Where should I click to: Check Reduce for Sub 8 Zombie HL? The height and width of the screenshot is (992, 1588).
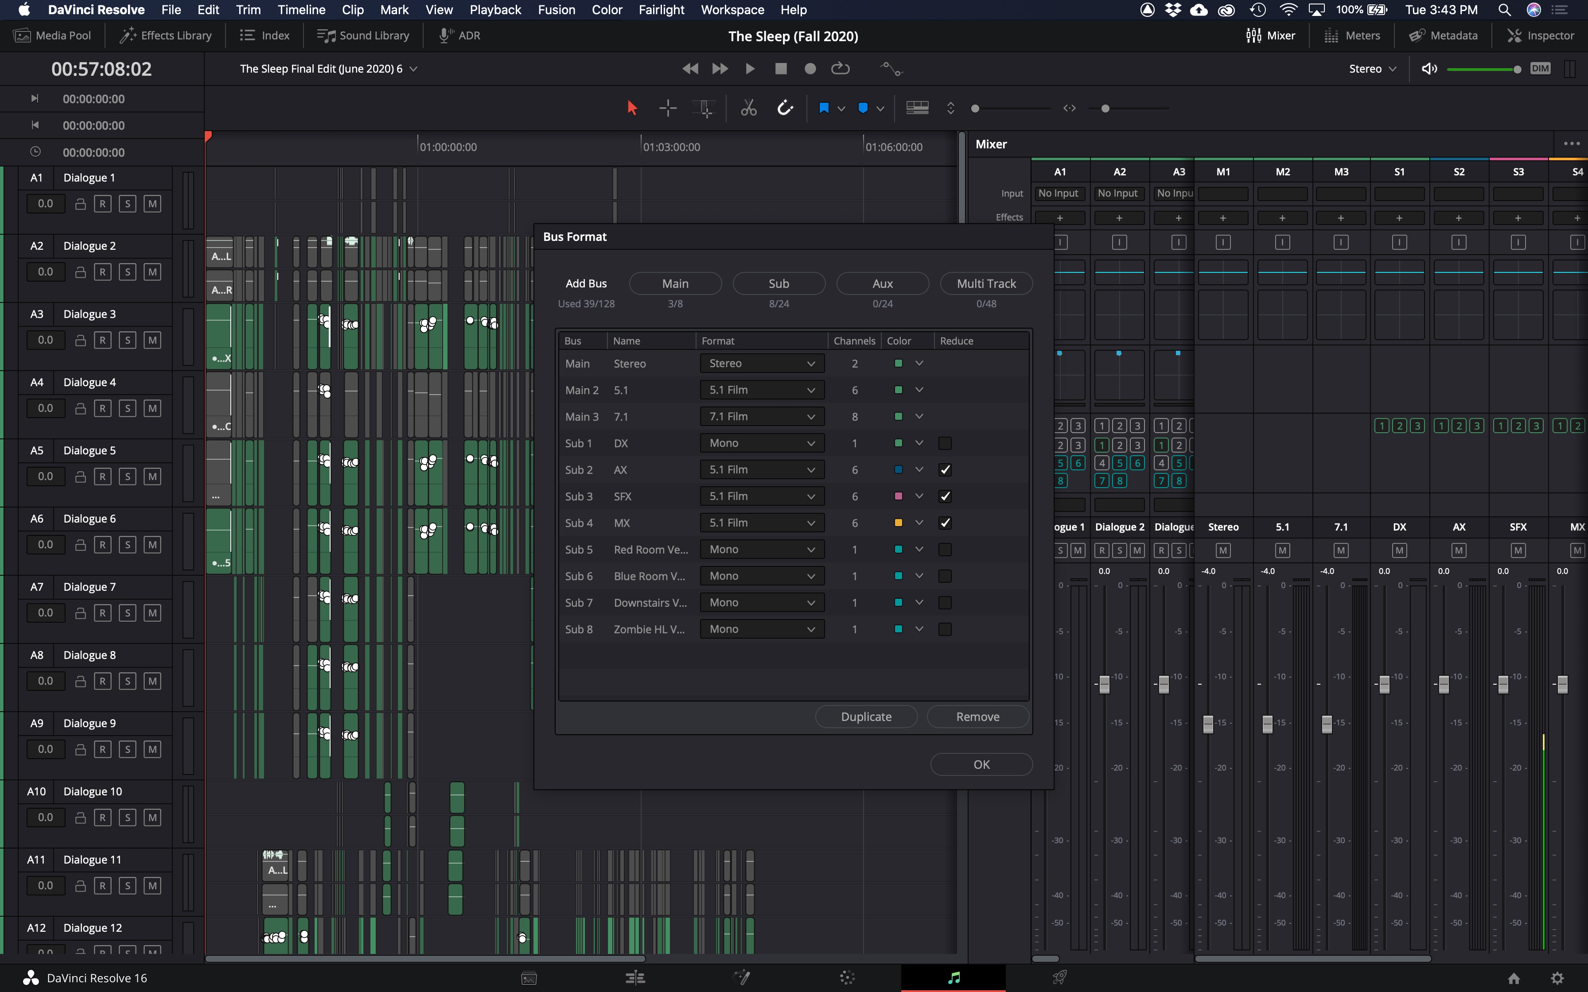tap(944, 629)
